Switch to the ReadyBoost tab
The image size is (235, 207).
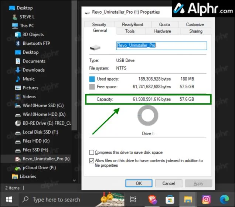(x=133, y=24)
